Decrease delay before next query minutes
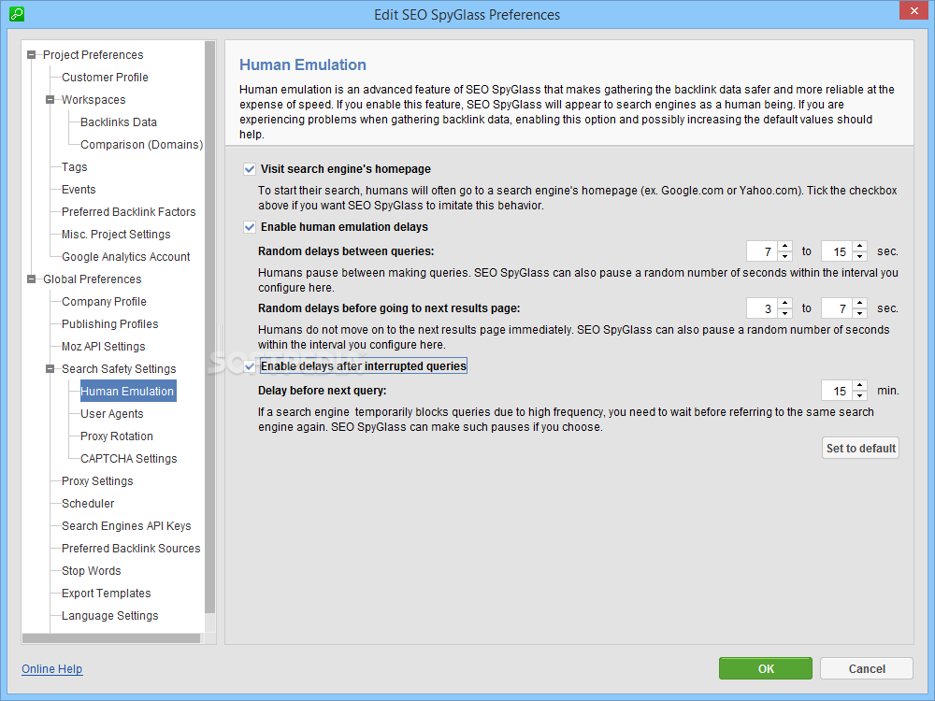This screenshot has height=701, width=935. point(859,395)
